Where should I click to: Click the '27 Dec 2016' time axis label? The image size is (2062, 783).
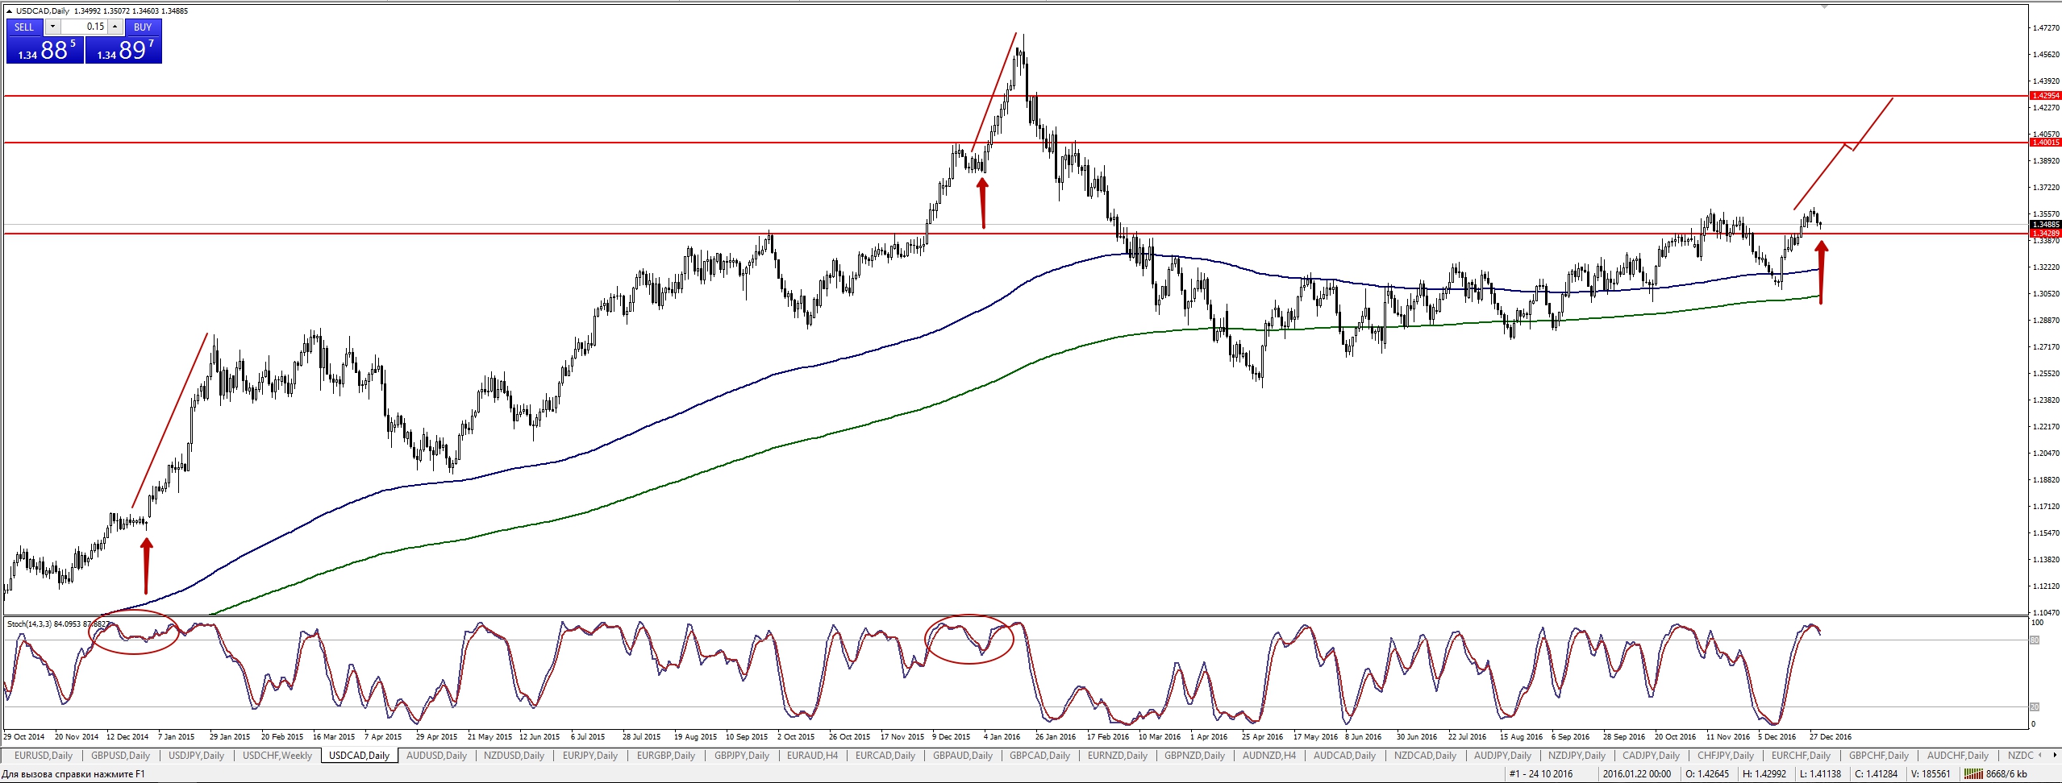coord(1831,736)
